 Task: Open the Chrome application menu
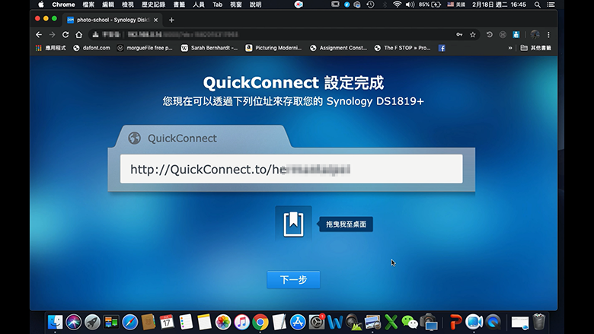click(63, 5)
